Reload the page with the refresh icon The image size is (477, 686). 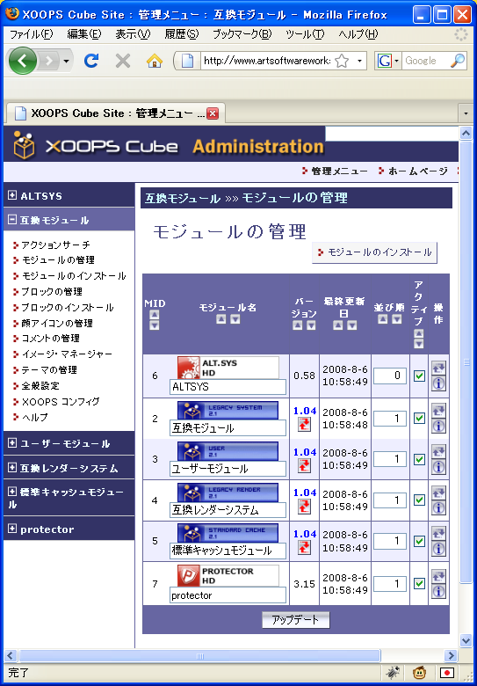(x=90, y=61)
